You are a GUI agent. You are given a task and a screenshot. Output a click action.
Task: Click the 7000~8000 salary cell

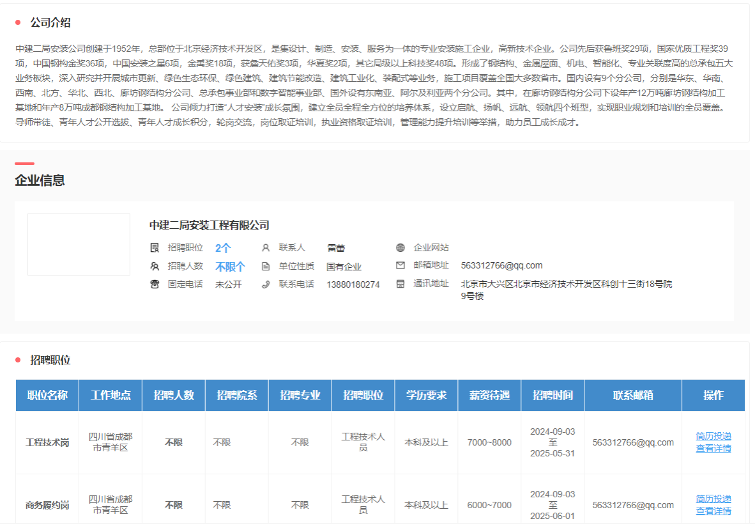pyautogui.click(x=489, y=443)
